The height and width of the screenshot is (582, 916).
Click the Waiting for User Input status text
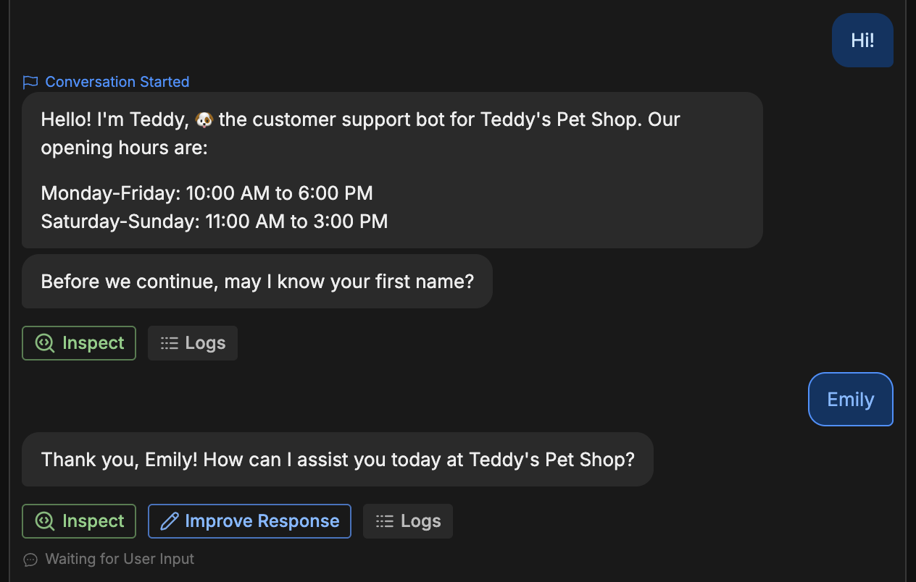[120, 559]
